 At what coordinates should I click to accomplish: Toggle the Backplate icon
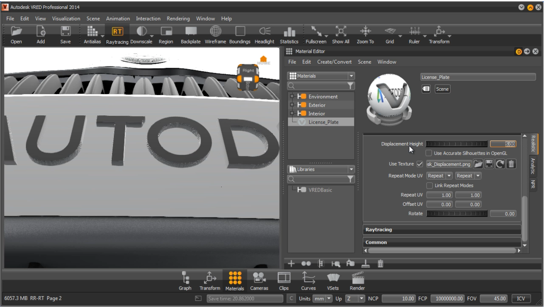[191, 31]
